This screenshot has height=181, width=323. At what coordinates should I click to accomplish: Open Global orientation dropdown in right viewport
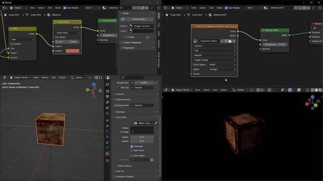(x=240, y=90)
